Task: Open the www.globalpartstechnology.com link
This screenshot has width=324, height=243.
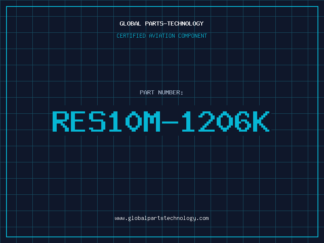Action: click(162, 218)
